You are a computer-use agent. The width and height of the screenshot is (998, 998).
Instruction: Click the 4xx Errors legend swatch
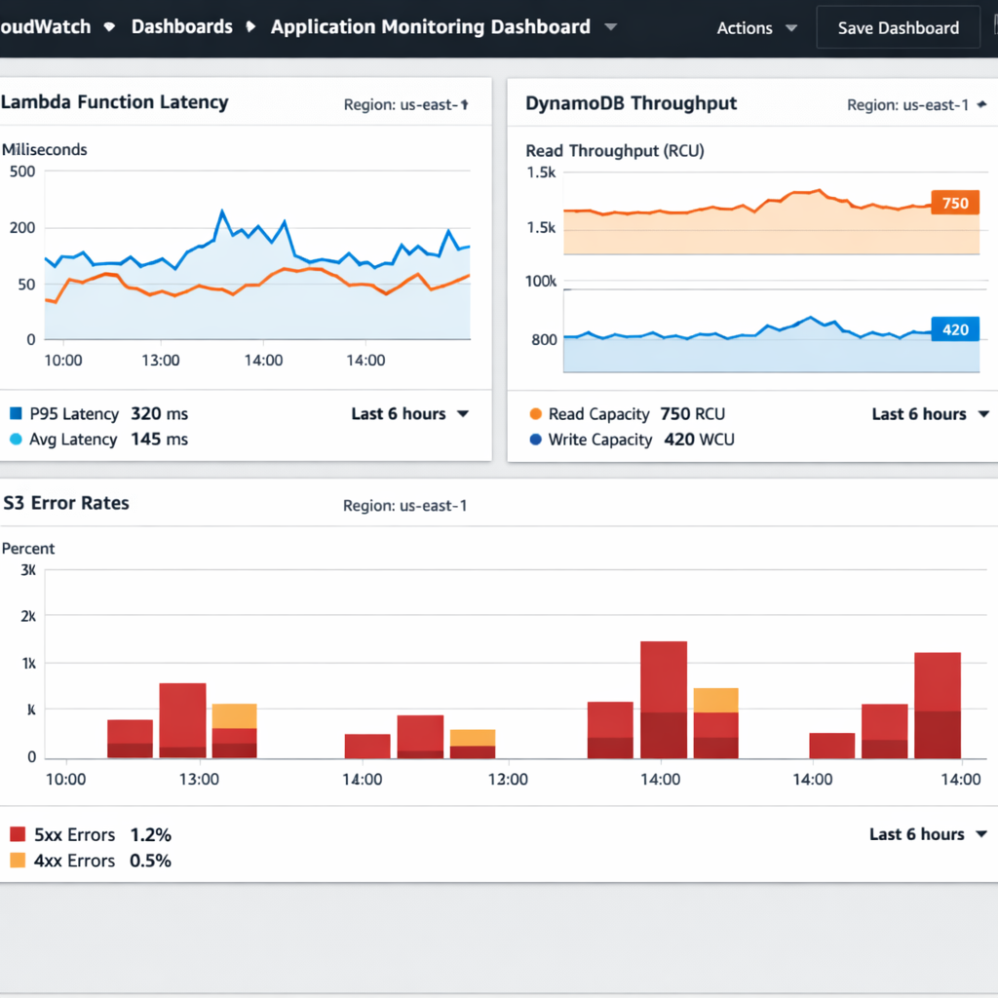pyautogui.click(x=18, y=860)
